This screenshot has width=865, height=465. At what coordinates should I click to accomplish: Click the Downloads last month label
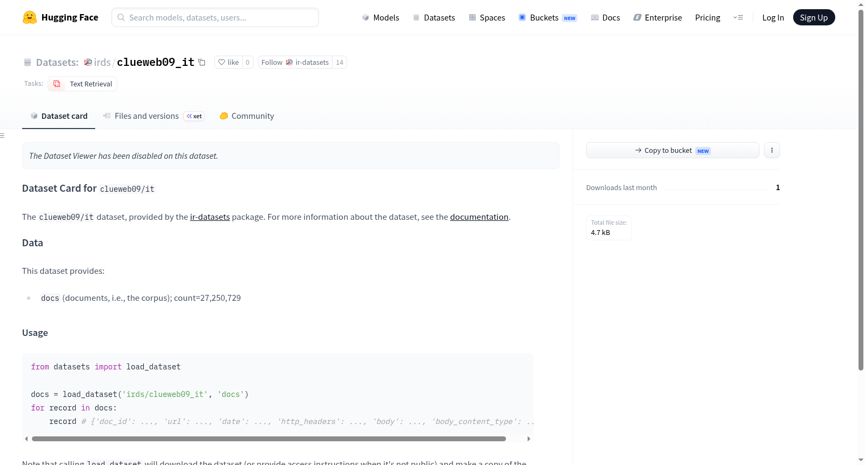point(621,188)
